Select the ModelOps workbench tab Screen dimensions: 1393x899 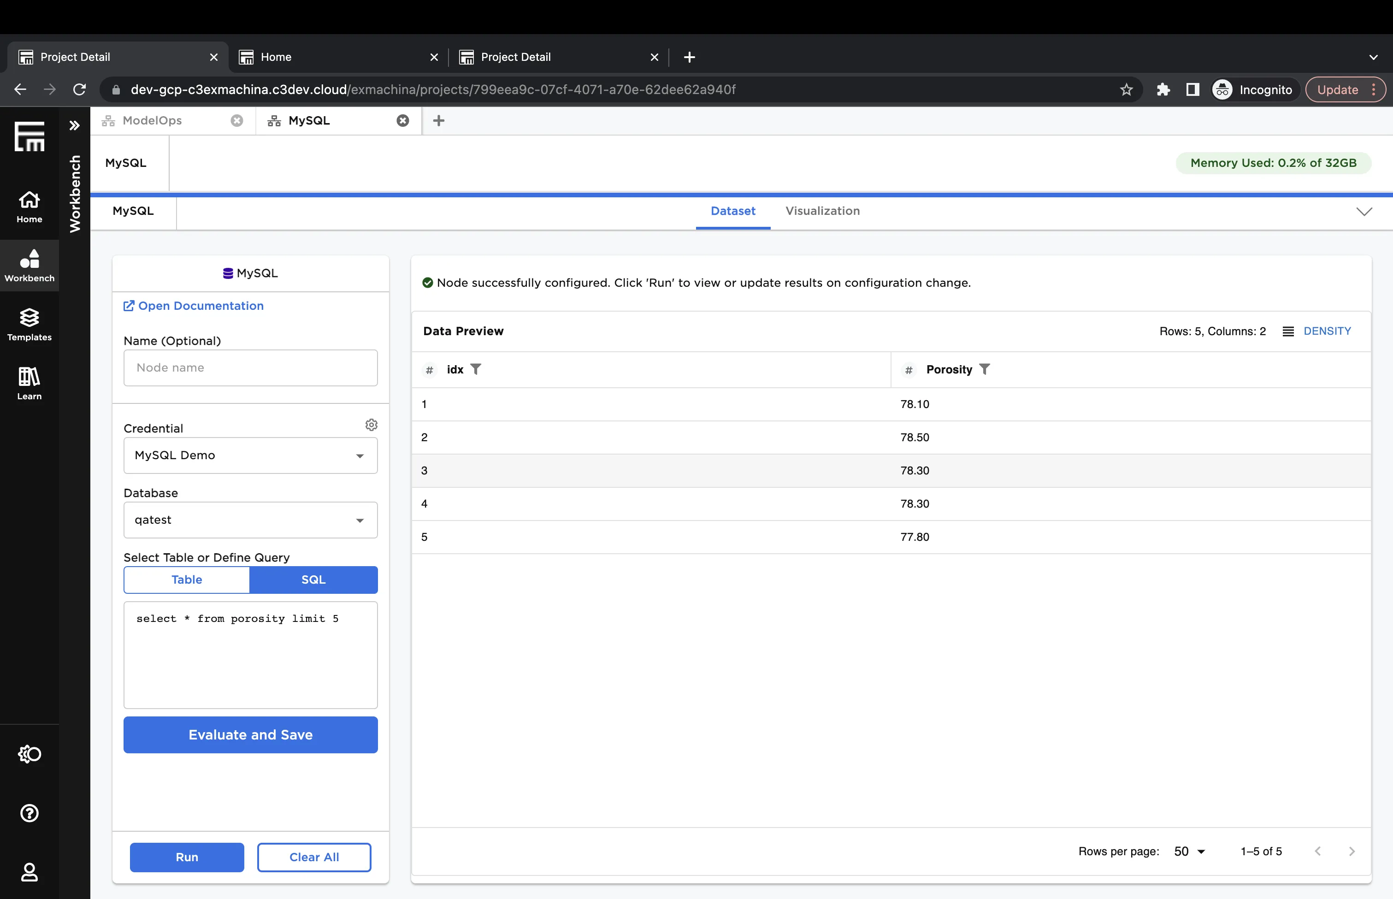pyautogui.click(x=152, y=120)
